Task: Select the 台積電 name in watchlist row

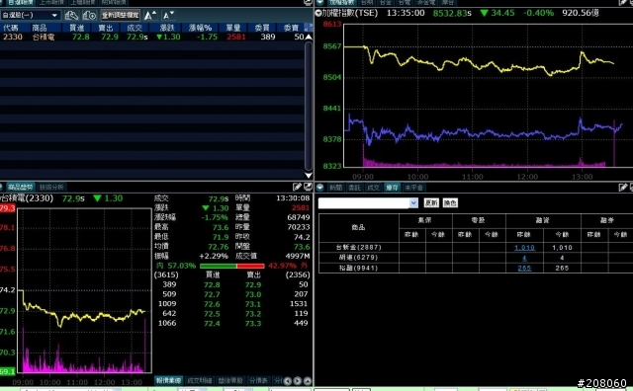Action: point(44,37)
